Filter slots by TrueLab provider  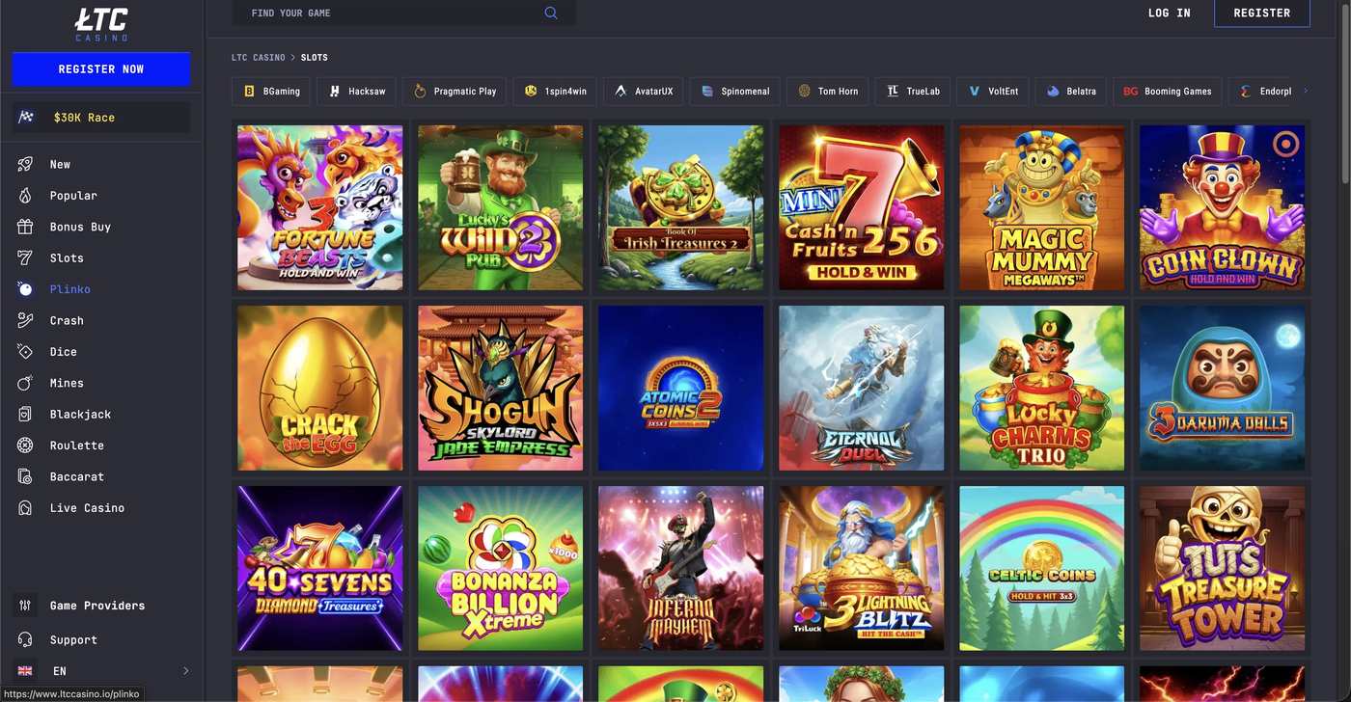913,92
